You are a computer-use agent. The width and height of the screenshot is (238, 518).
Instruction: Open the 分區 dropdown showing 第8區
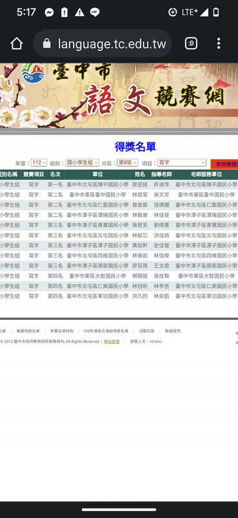(128, 163)
